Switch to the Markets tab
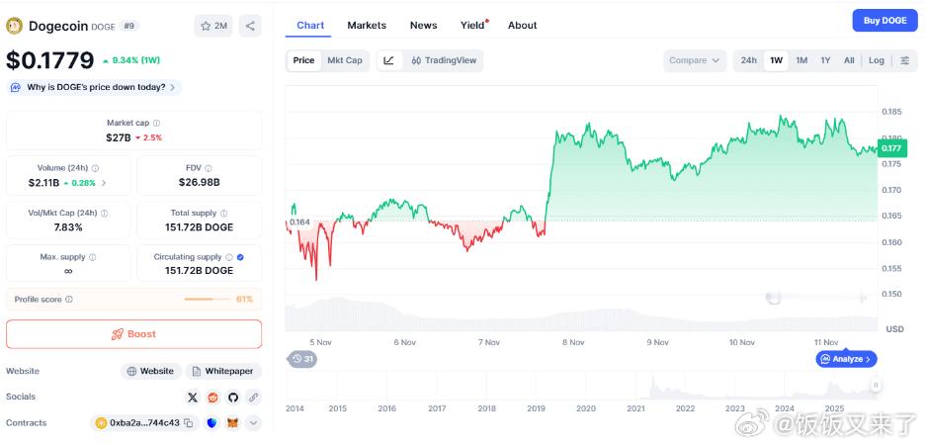This screenshot has height=446, width=927. pos(367,25)
